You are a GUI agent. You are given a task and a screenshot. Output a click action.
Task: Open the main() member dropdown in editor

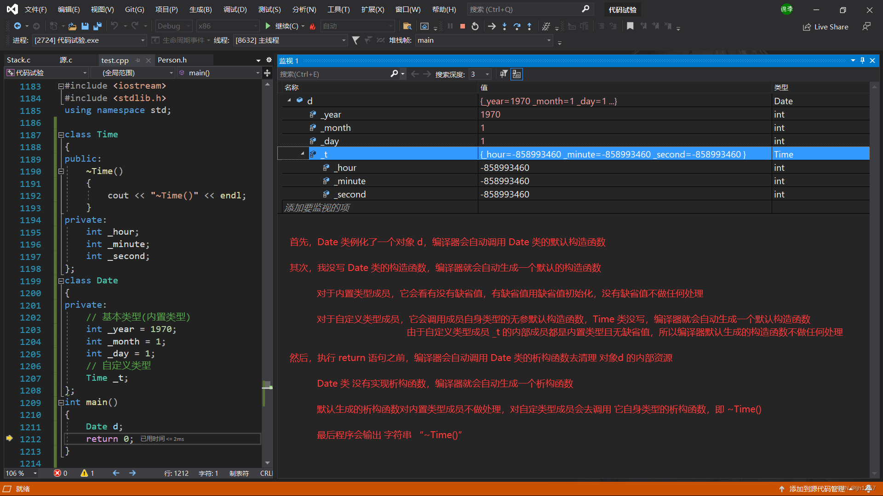point(219,73)
